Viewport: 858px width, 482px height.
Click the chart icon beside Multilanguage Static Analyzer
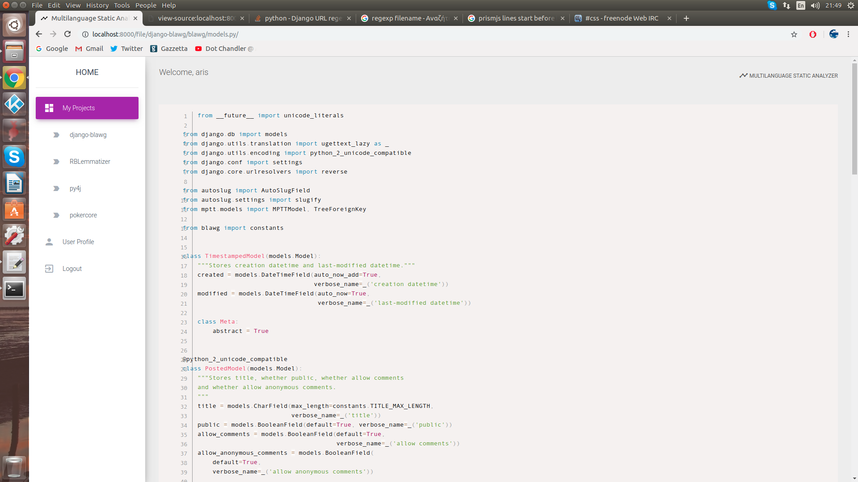coord(743,75)
